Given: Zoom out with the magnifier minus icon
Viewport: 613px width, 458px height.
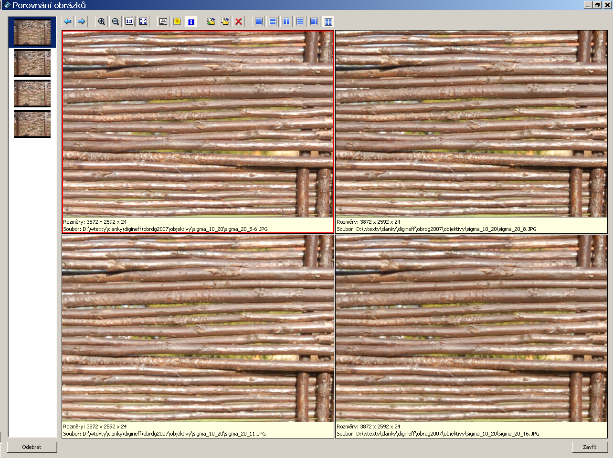Looking at the screenshot, I should coord(116,21).
